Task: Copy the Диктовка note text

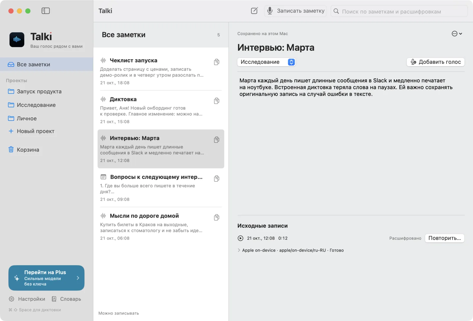Action: [x=217, y=101]
